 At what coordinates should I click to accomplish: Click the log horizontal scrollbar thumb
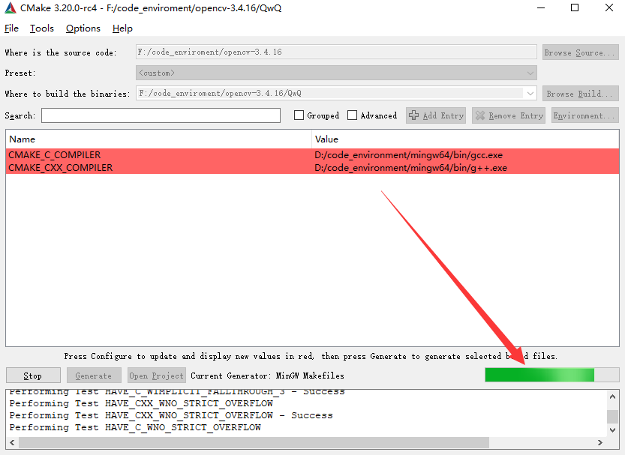(x=254, y=443)
